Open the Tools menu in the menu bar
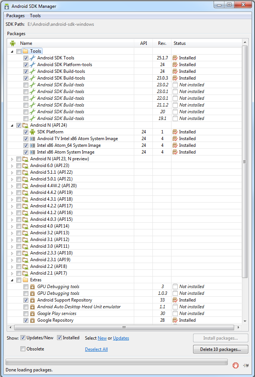Image resolution: width=255 pixels, height=377 pixels. click(x=35, y=16)
